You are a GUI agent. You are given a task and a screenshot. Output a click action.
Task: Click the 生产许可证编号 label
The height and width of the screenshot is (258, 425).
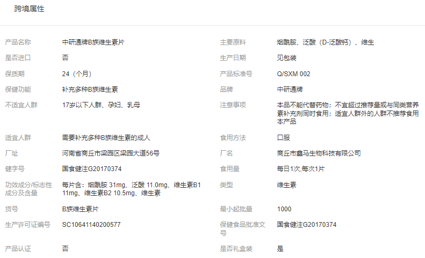27,225
